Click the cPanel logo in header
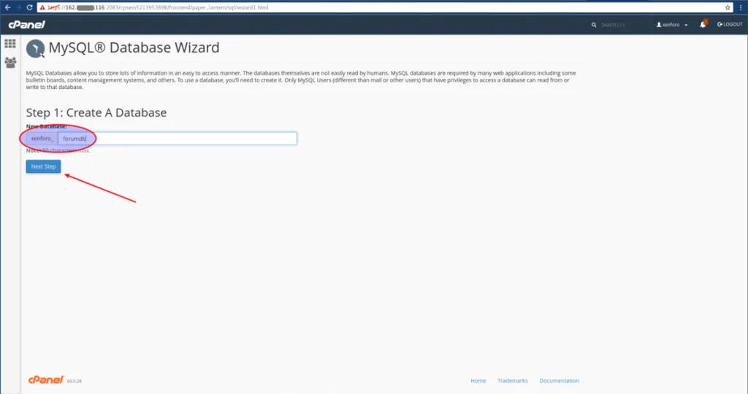 point(27,24)
